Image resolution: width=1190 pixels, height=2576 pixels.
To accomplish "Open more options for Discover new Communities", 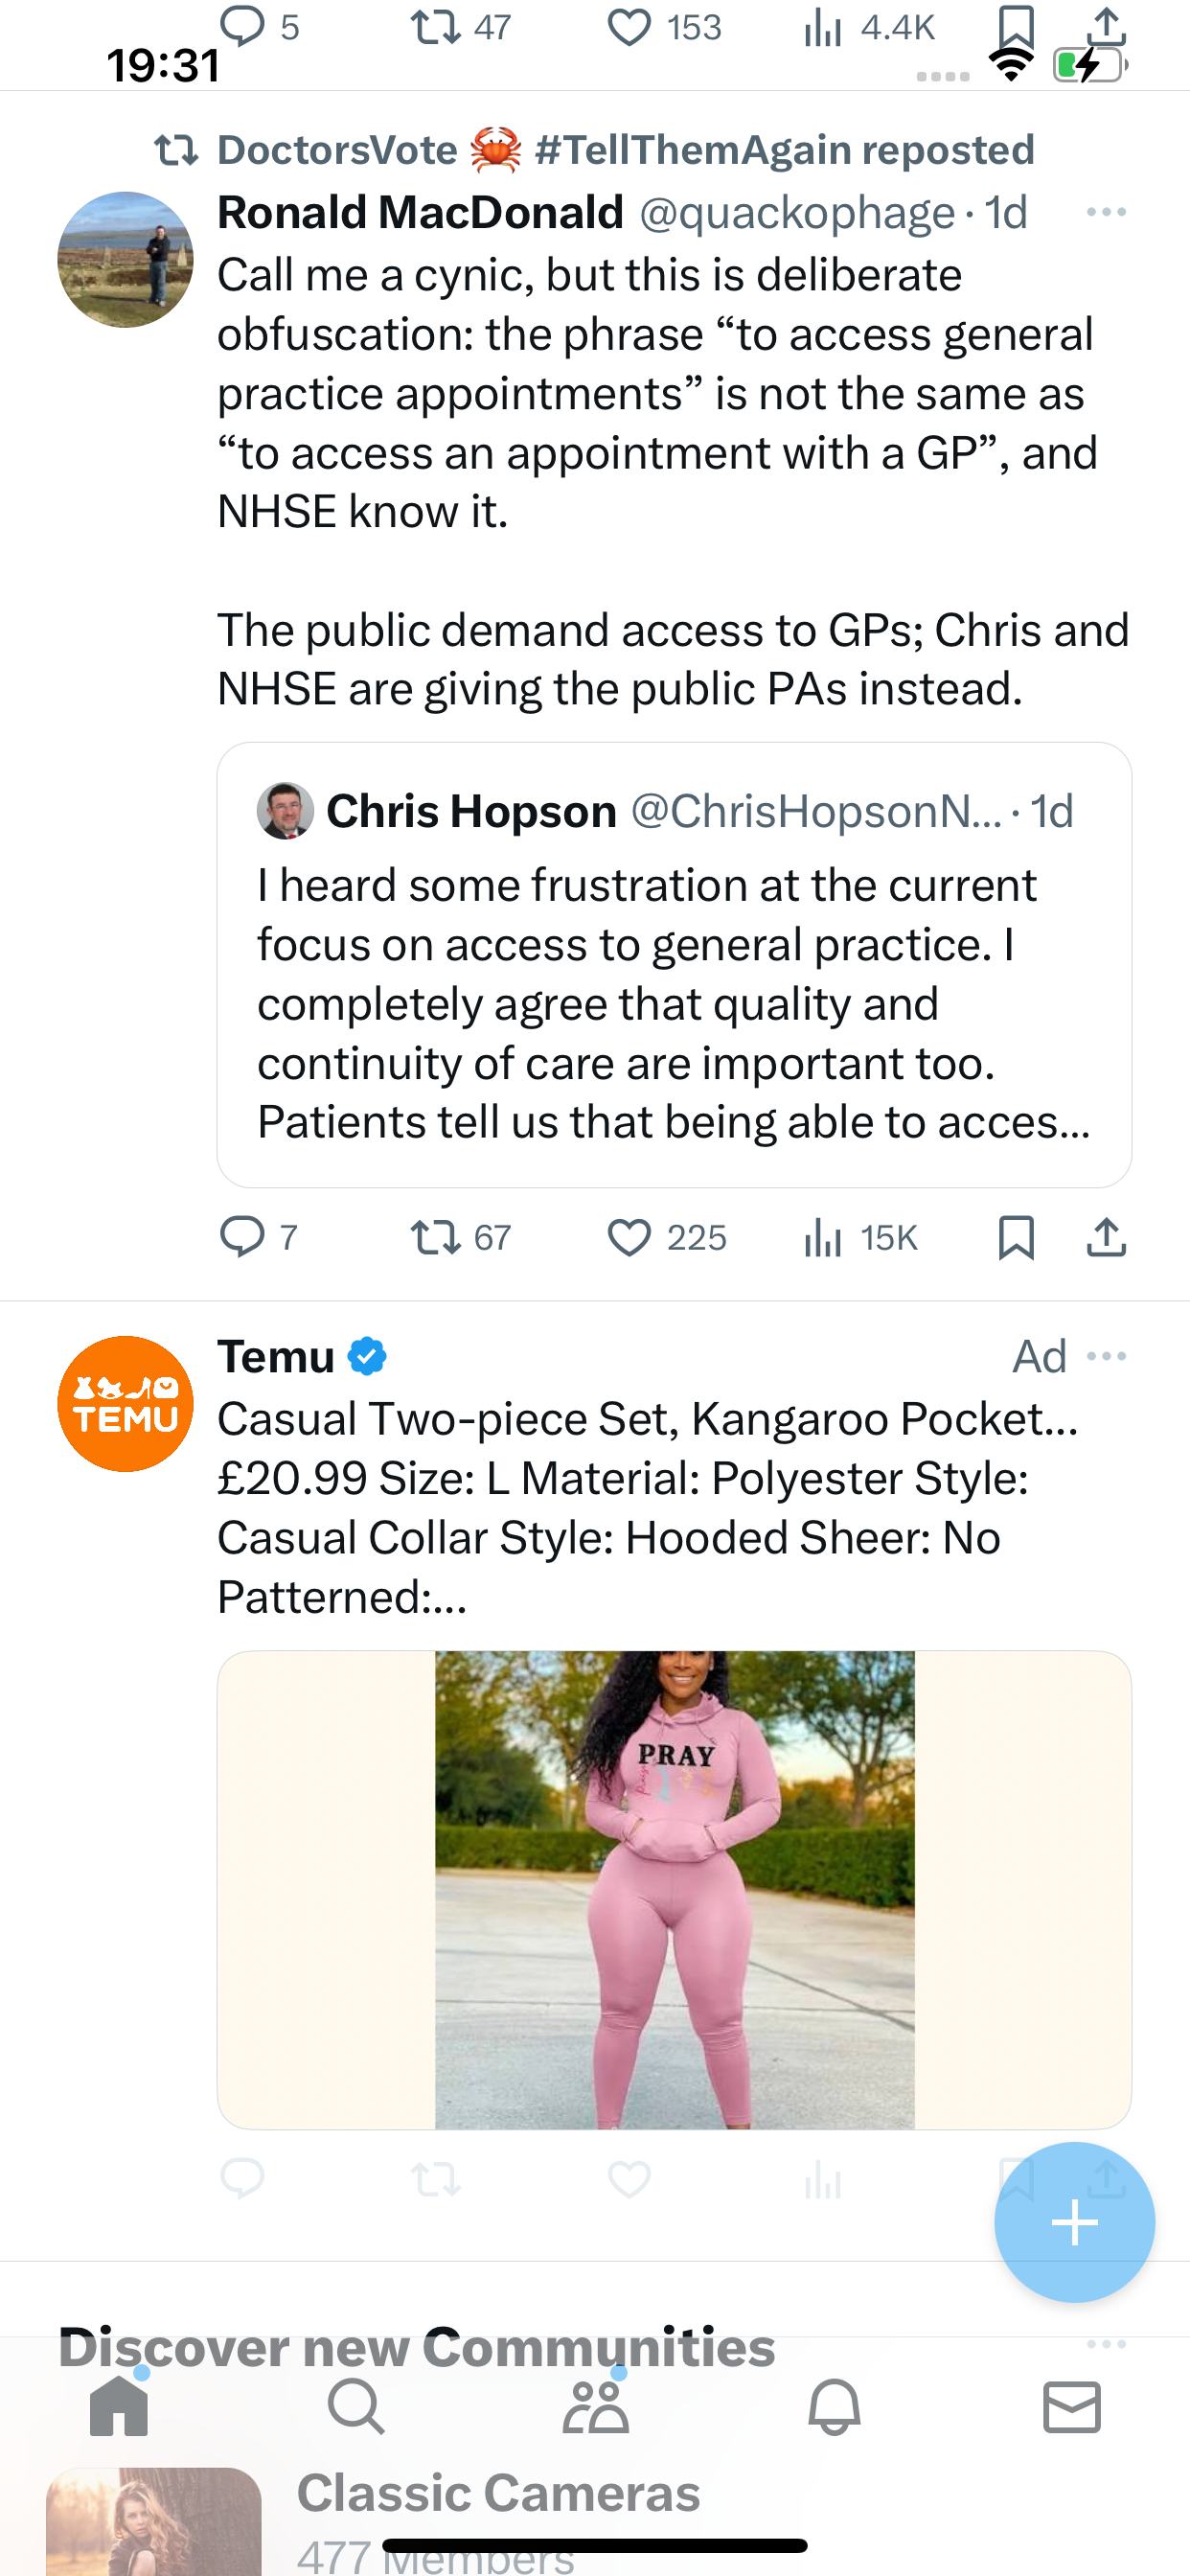I will (1106, 2344).
